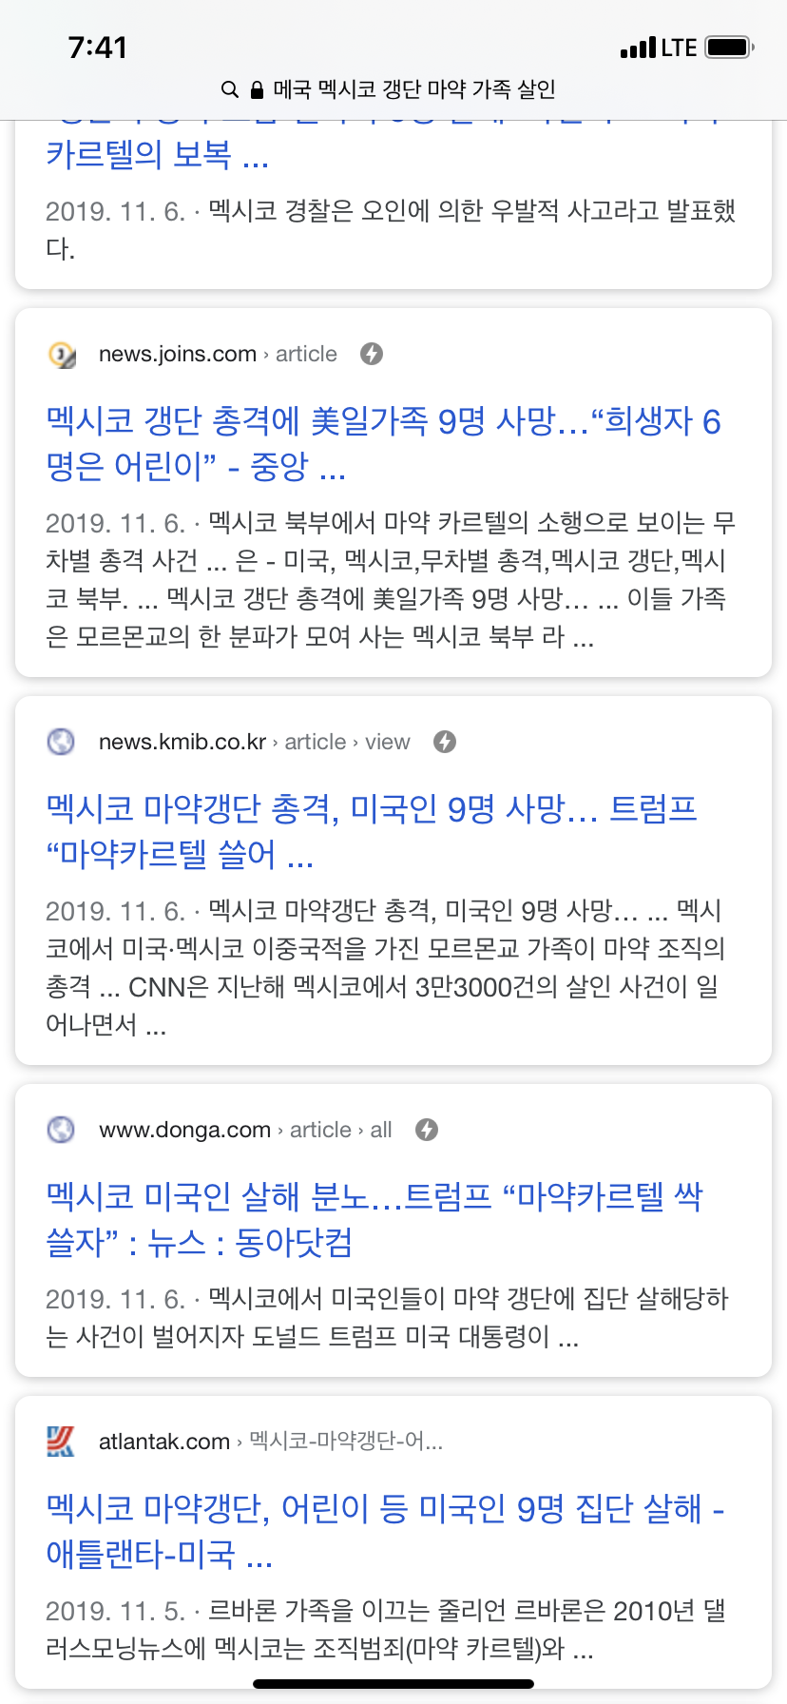
Task: Click the news.joins.com favicon
Action: click(62, 355)
